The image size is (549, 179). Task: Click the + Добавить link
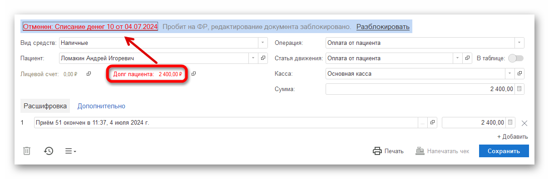point(512,136)
